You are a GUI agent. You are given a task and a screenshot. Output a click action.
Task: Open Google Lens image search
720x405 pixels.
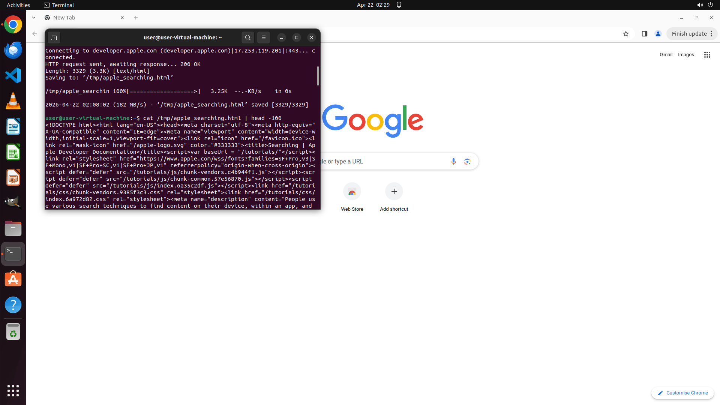pyautogui.click(x=467, y=161)
